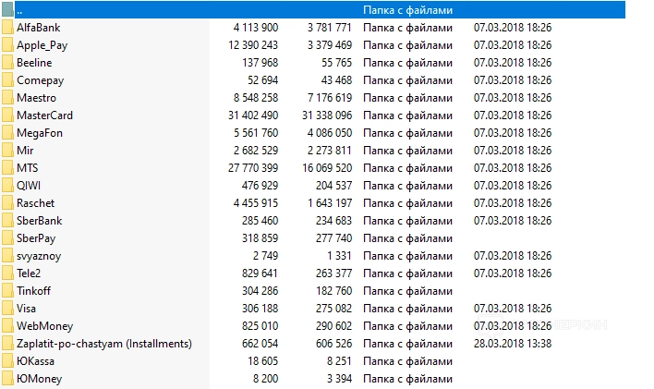Select the Beeline folder name

(34, 63)
